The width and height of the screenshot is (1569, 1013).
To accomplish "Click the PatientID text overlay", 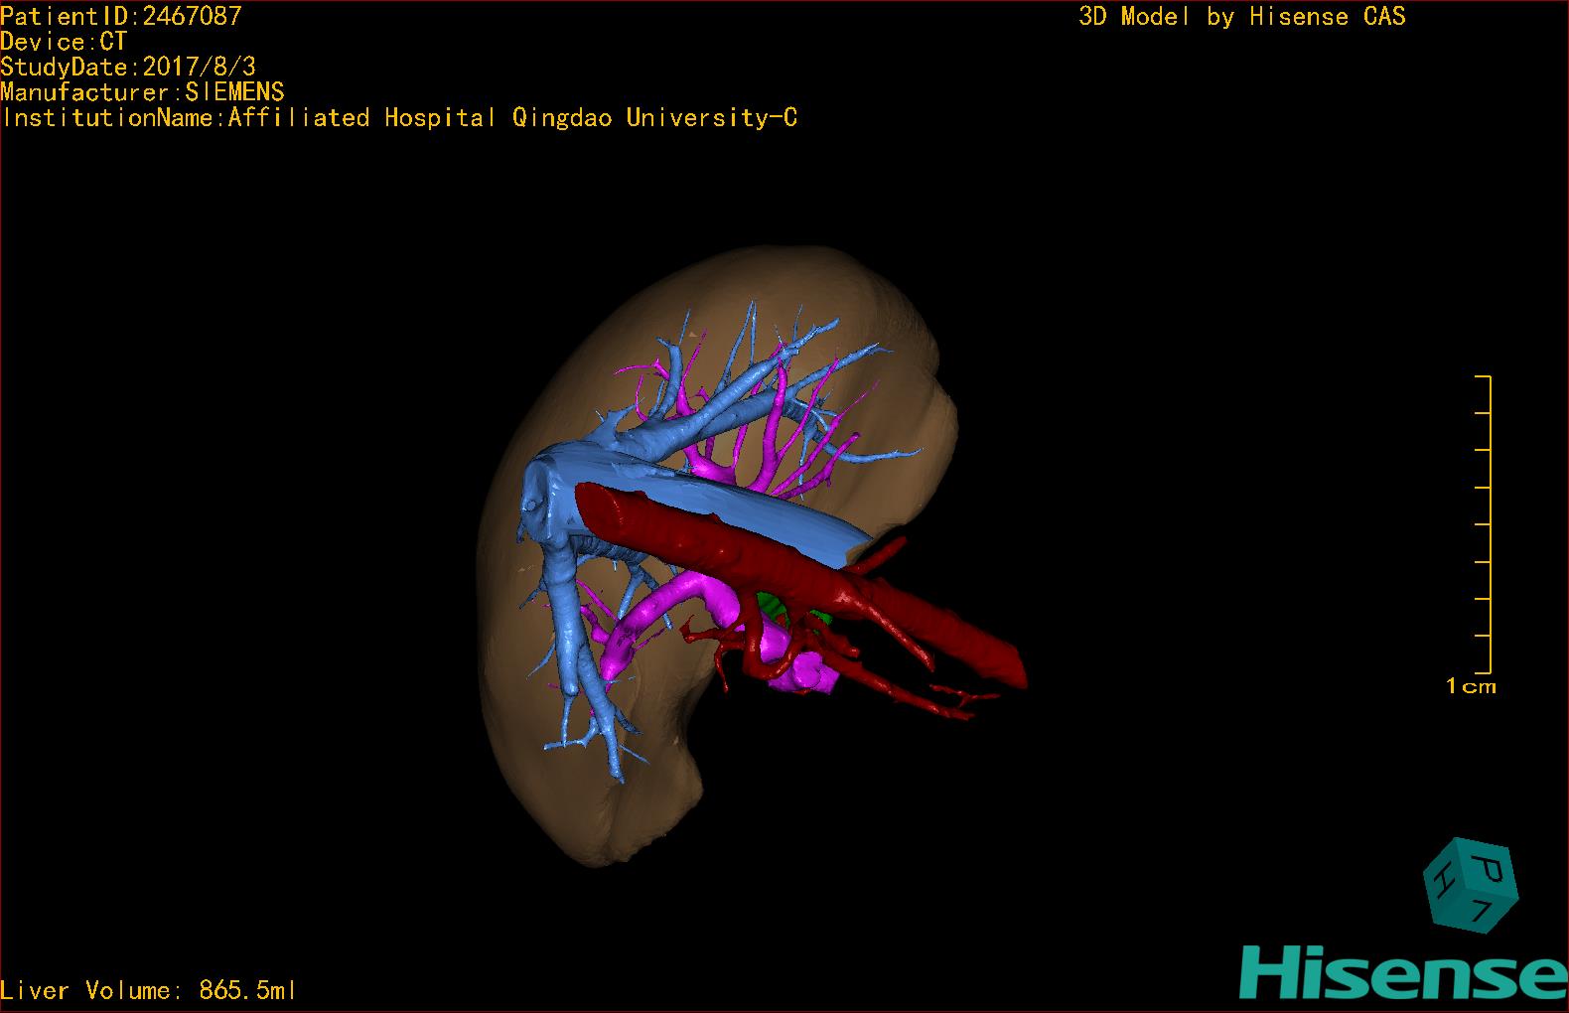I will [x=121, y=16].
